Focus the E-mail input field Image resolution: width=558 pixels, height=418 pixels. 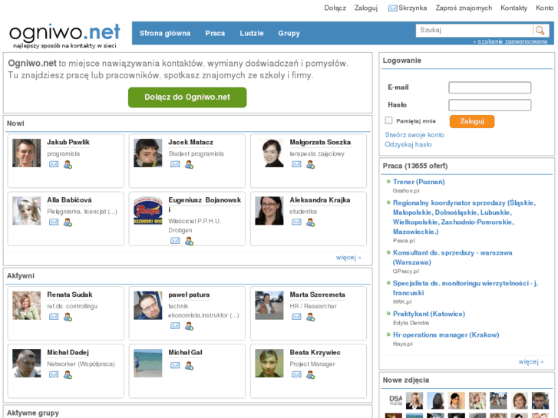pyautogui.click(x=490, y=87)
